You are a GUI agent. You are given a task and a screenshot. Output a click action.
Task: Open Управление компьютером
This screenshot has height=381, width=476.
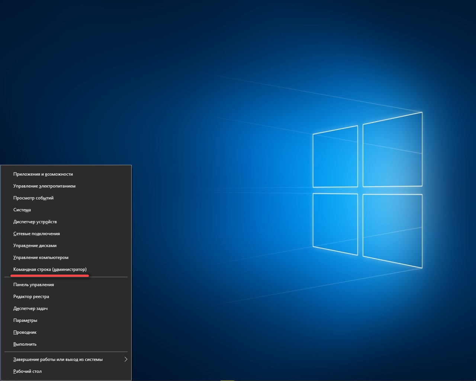coord(66,257)
